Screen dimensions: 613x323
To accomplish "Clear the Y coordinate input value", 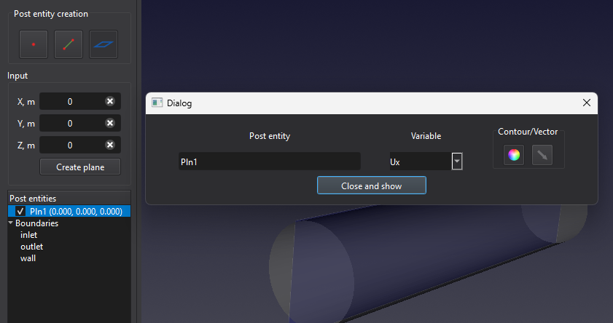I will (x=110, y=124).
